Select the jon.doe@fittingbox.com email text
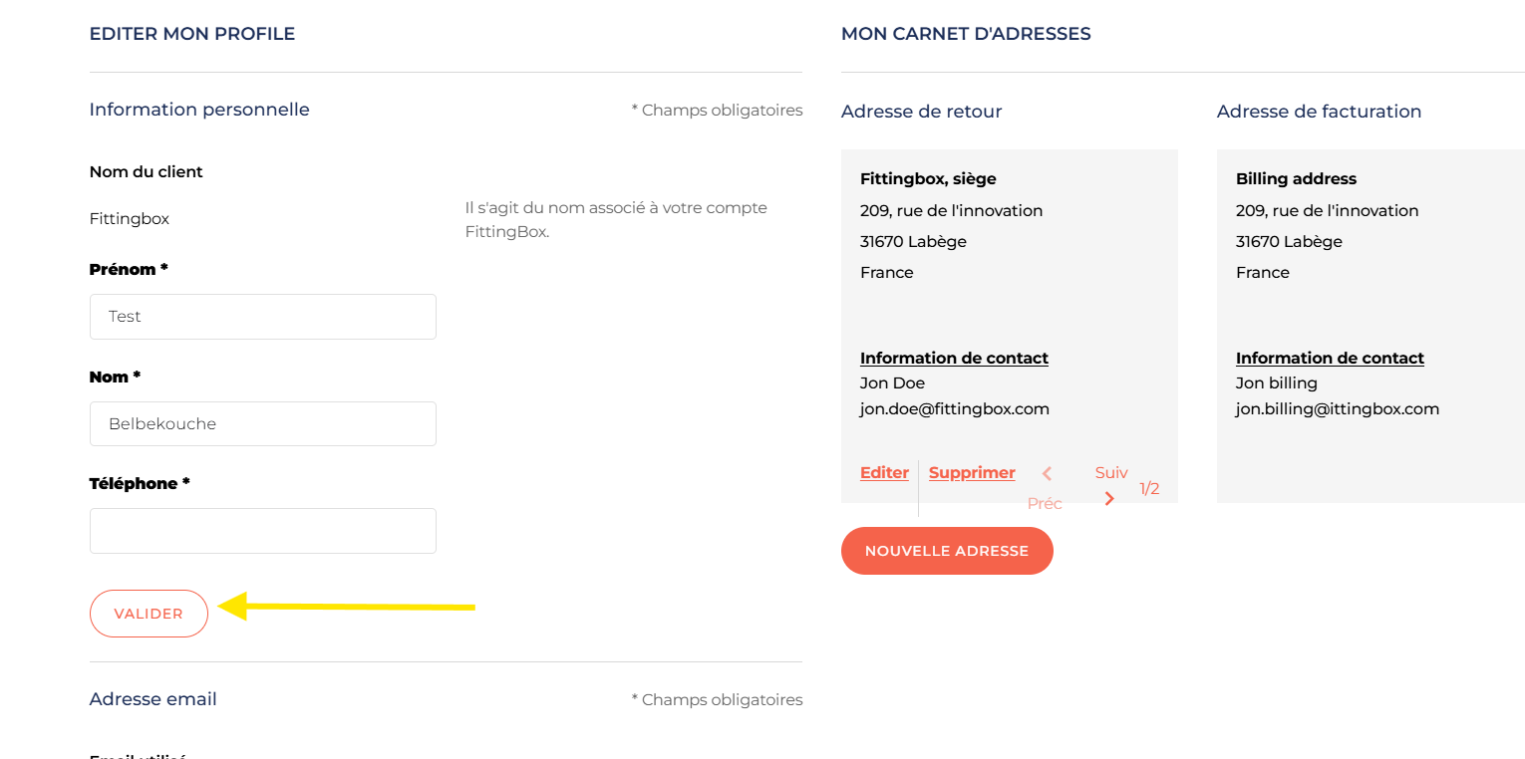The image size is (1525, 759). (x=954, y=409)
